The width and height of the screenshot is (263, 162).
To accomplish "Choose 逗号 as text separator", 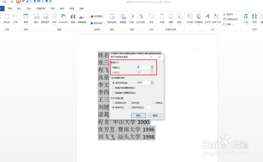I will click(134, 103).
